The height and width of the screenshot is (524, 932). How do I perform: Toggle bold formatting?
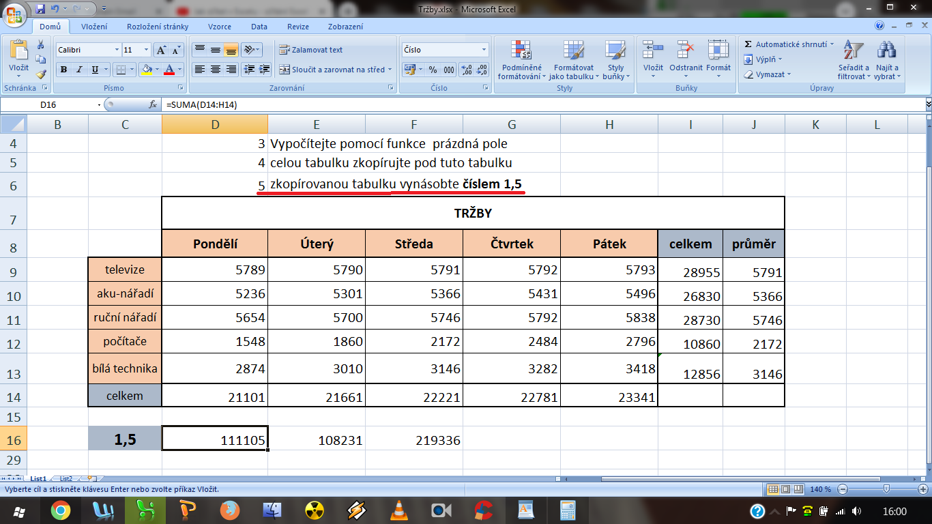coord(63,70)
